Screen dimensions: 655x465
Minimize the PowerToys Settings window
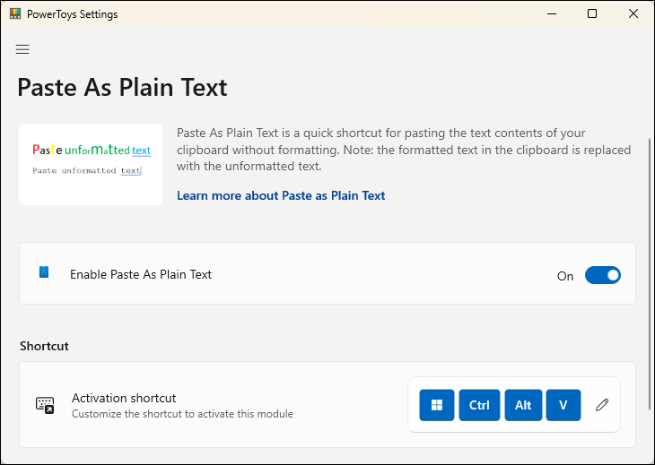click(x=552, y=13)
